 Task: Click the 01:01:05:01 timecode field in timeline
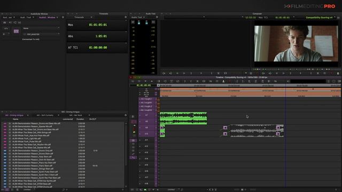click(144, 85)
